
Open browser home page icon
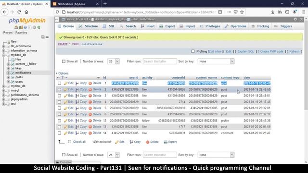(x=26, y=12)
